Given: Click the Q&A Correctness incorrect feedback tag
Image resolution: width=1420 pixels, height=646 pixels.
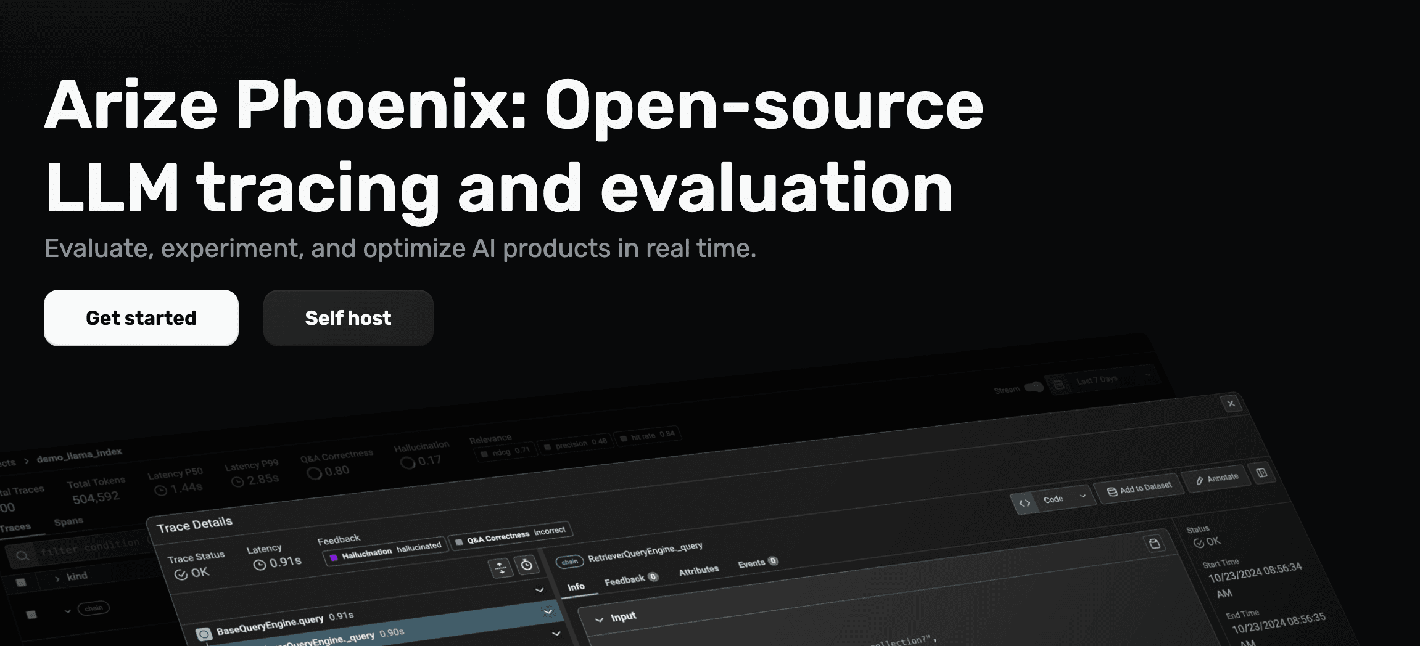Looking at the screenshot, I should (x=511, y=535).
